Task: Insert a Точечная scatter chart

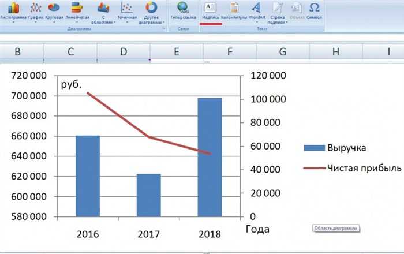Action: pyautogui.click(x=127, y=12)
